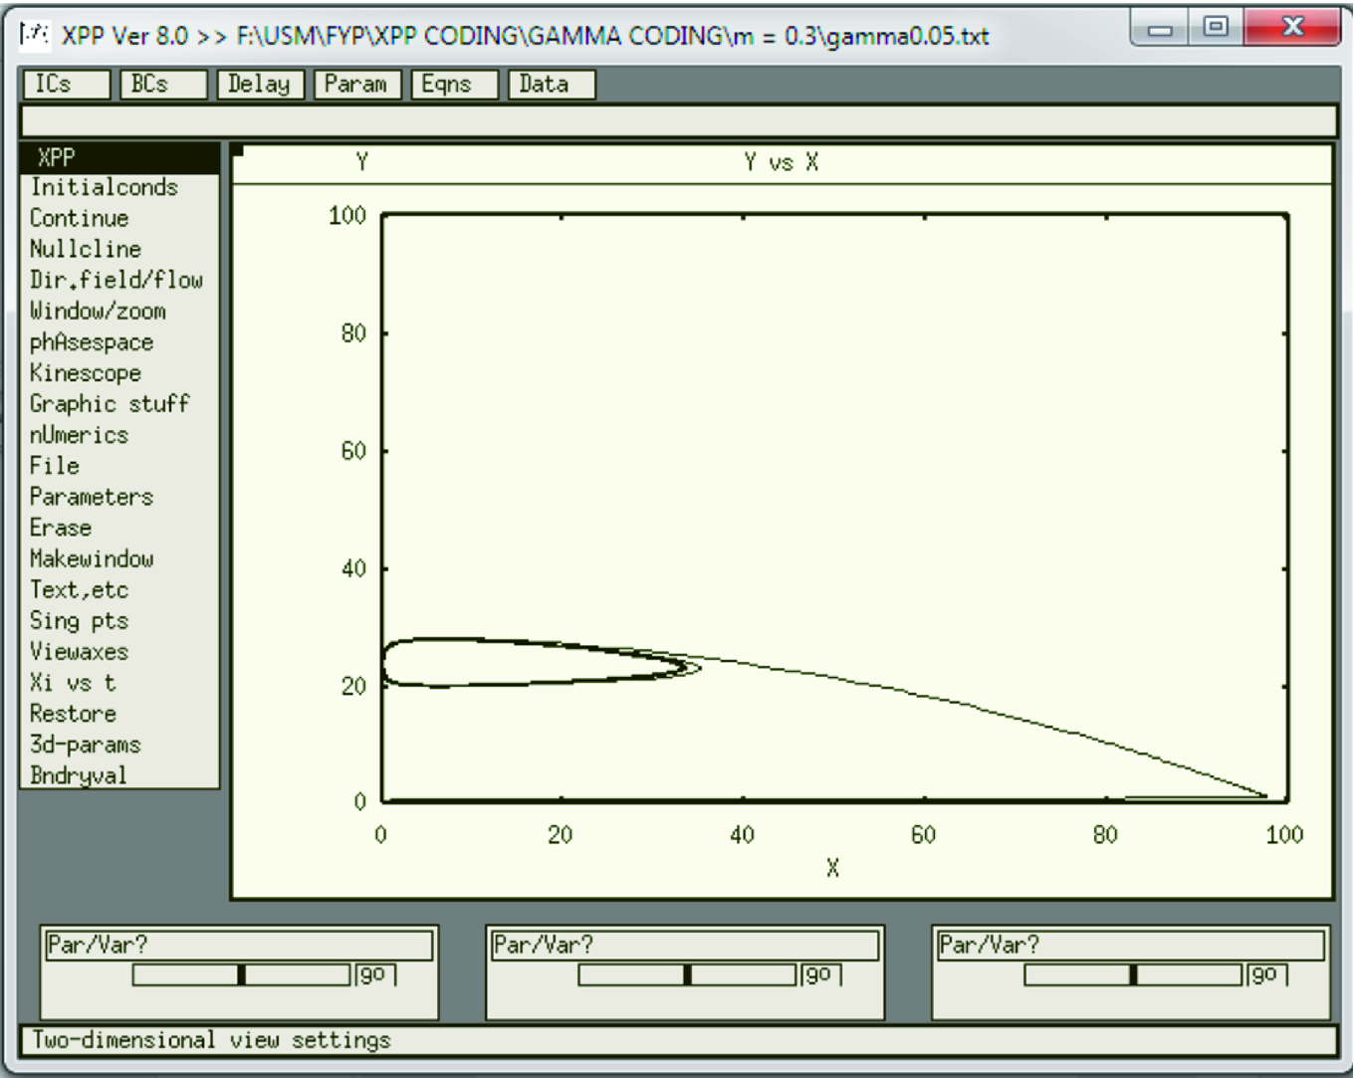Click the small black square at plot corner
Screen dimensions: 1357x1078
click(238, 151)
